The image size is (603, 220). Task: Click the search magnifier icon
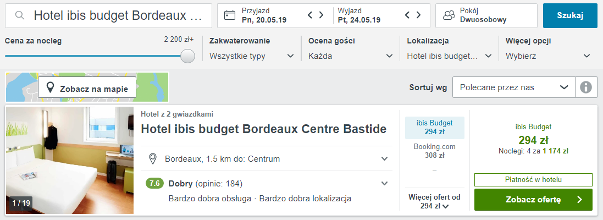[x=20, y=15]
